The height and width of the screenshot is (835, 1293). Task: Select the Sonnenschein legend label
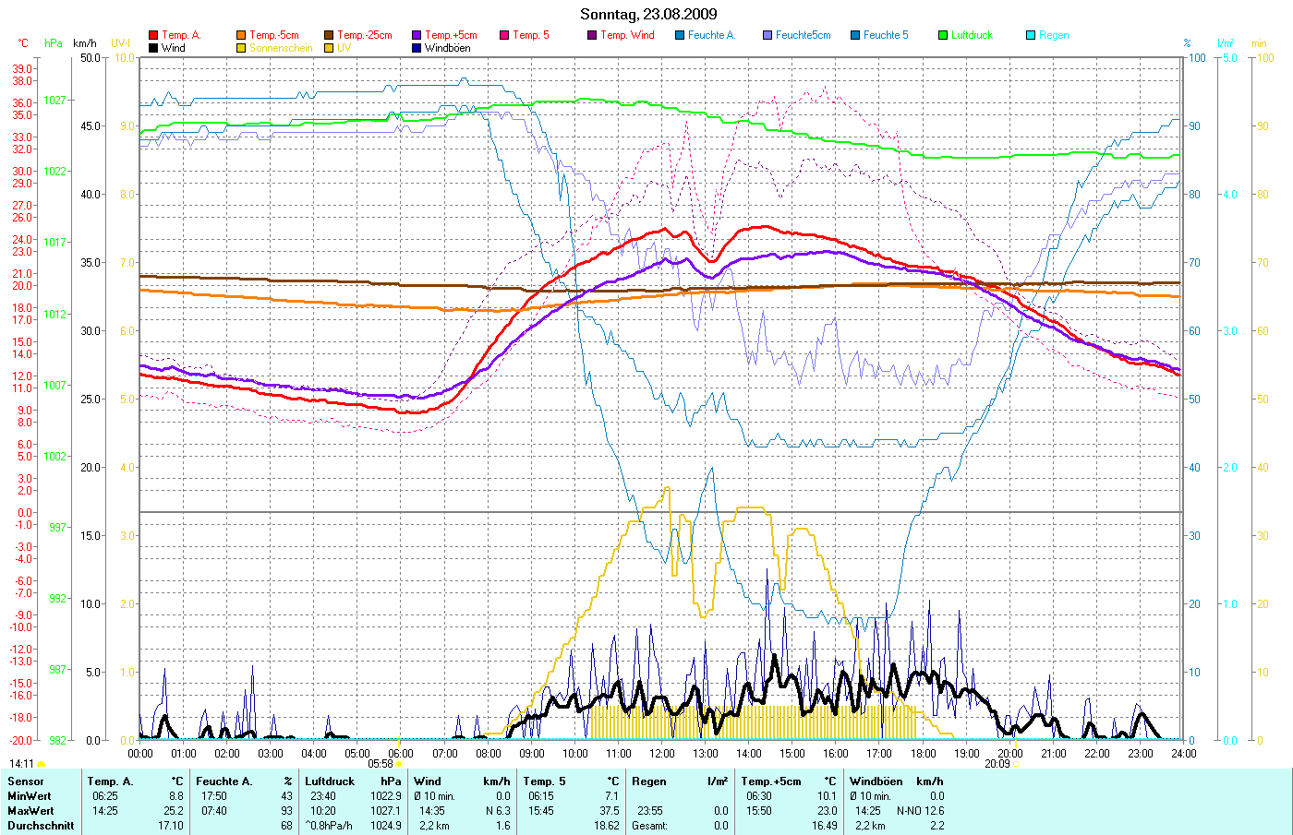(281, 48)
